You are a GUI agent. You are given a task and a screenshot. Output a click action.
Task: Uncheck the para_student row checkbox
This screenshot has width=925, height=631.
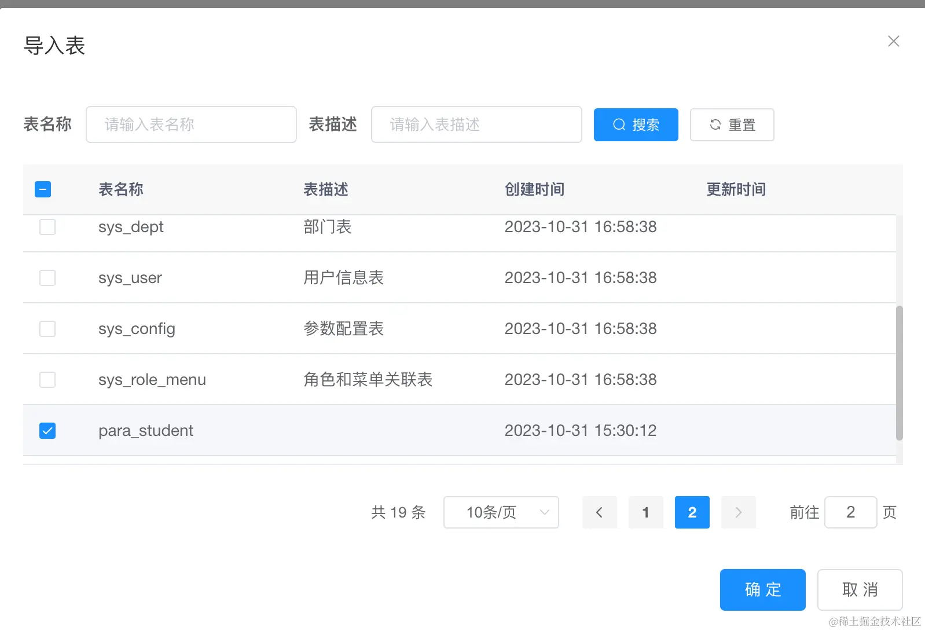click(47, 431)
